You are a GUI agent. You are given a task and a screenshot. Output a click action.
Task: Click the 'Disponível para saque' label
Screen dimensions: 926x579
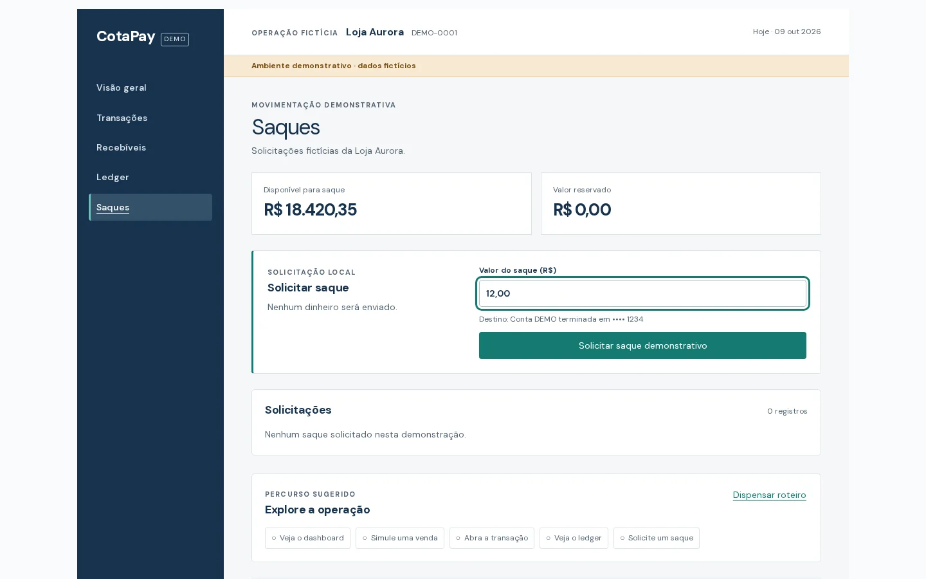pos(304,190)
